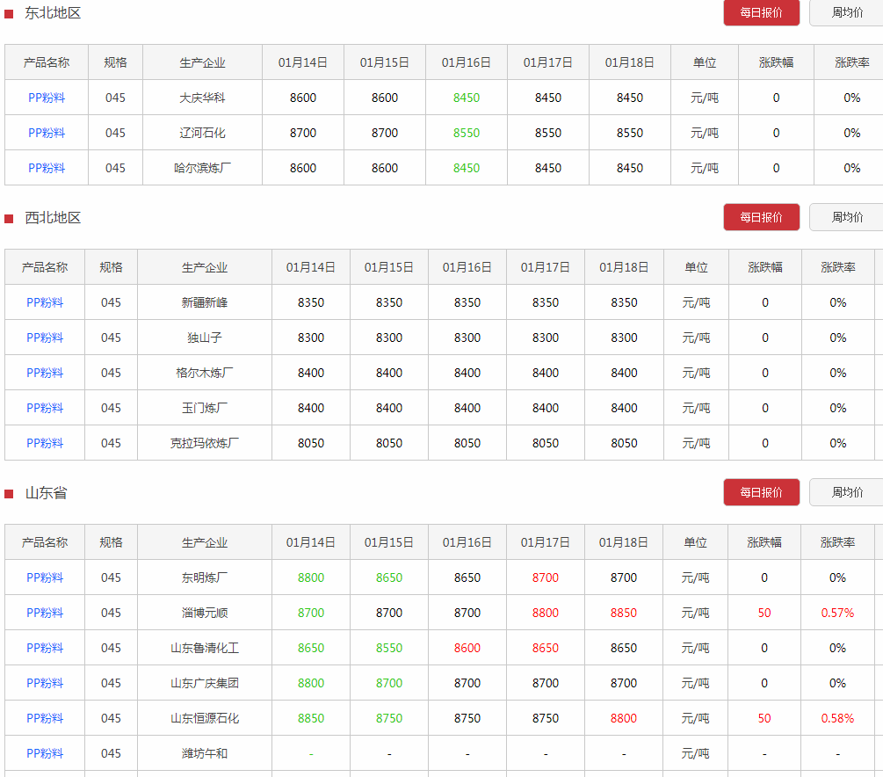Click 玉门炼厂 producer cell
The height and width of the screenshot is (777, 883).
pos(205,408)
